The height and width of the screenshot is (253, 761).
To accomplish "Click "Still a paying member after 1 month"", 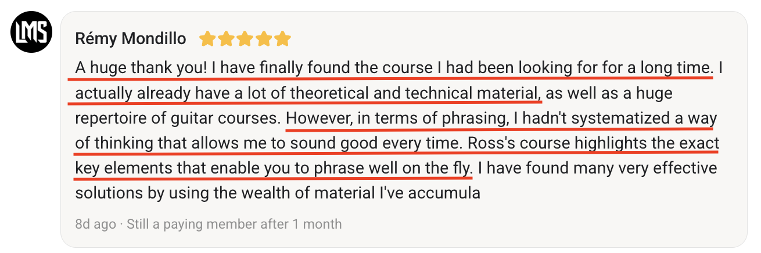I will pos(234,223).
